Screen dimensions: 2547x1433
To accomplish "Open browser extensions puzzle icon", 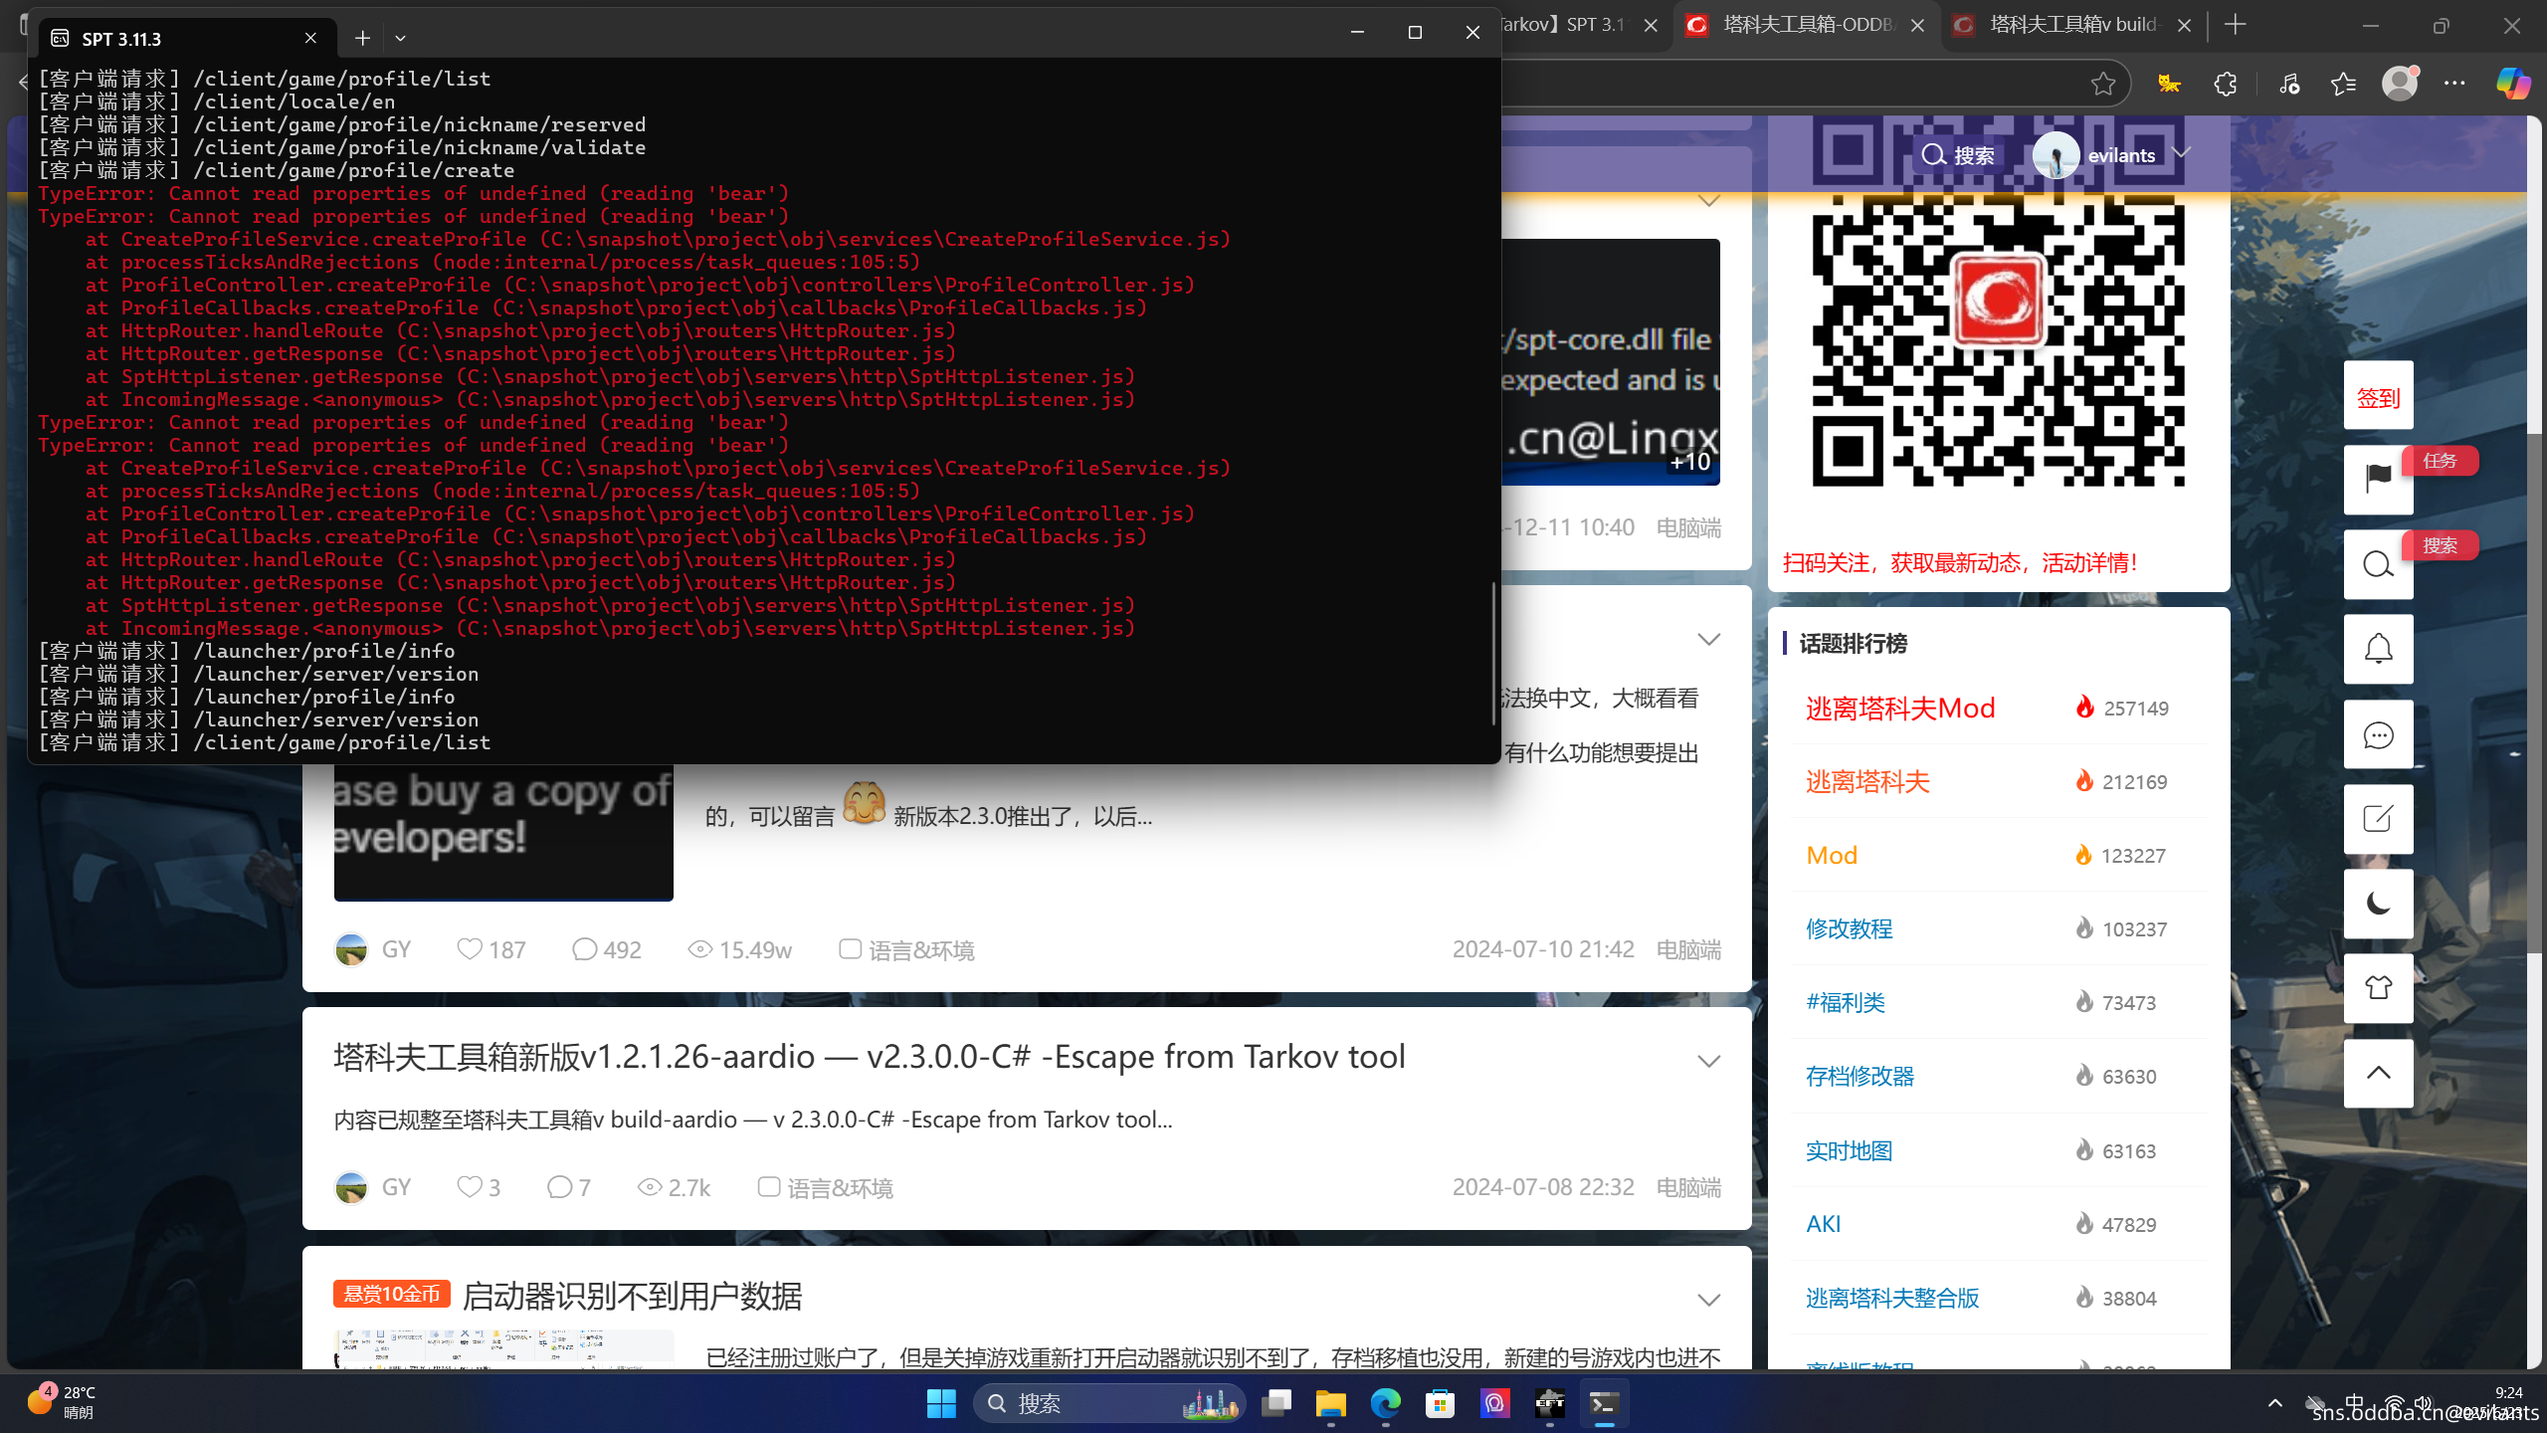I will (x=2226, y=85).
